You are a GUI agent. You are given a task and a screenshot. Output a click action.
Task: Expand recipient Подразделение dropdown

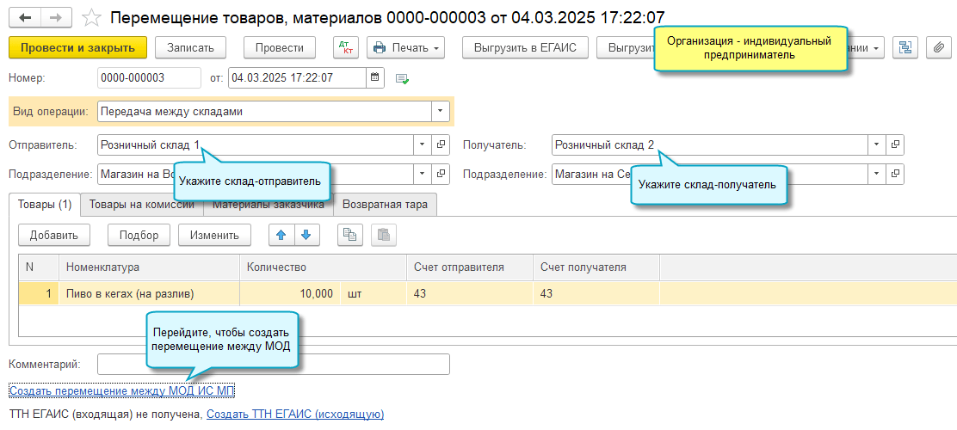point(878,174)
